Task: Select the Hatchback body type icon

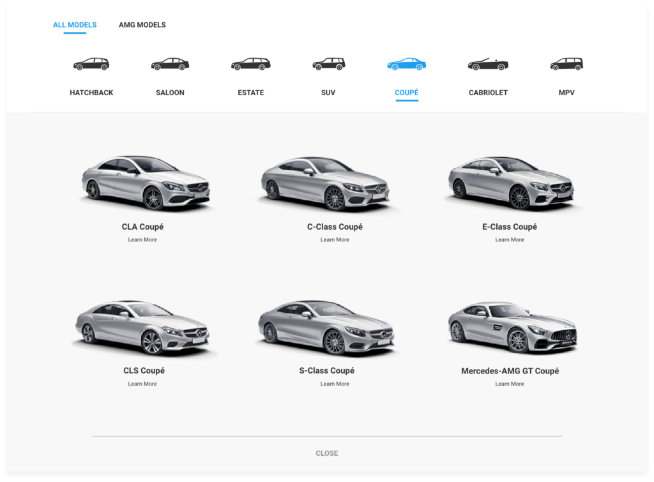Action: (x=91, y=64)
